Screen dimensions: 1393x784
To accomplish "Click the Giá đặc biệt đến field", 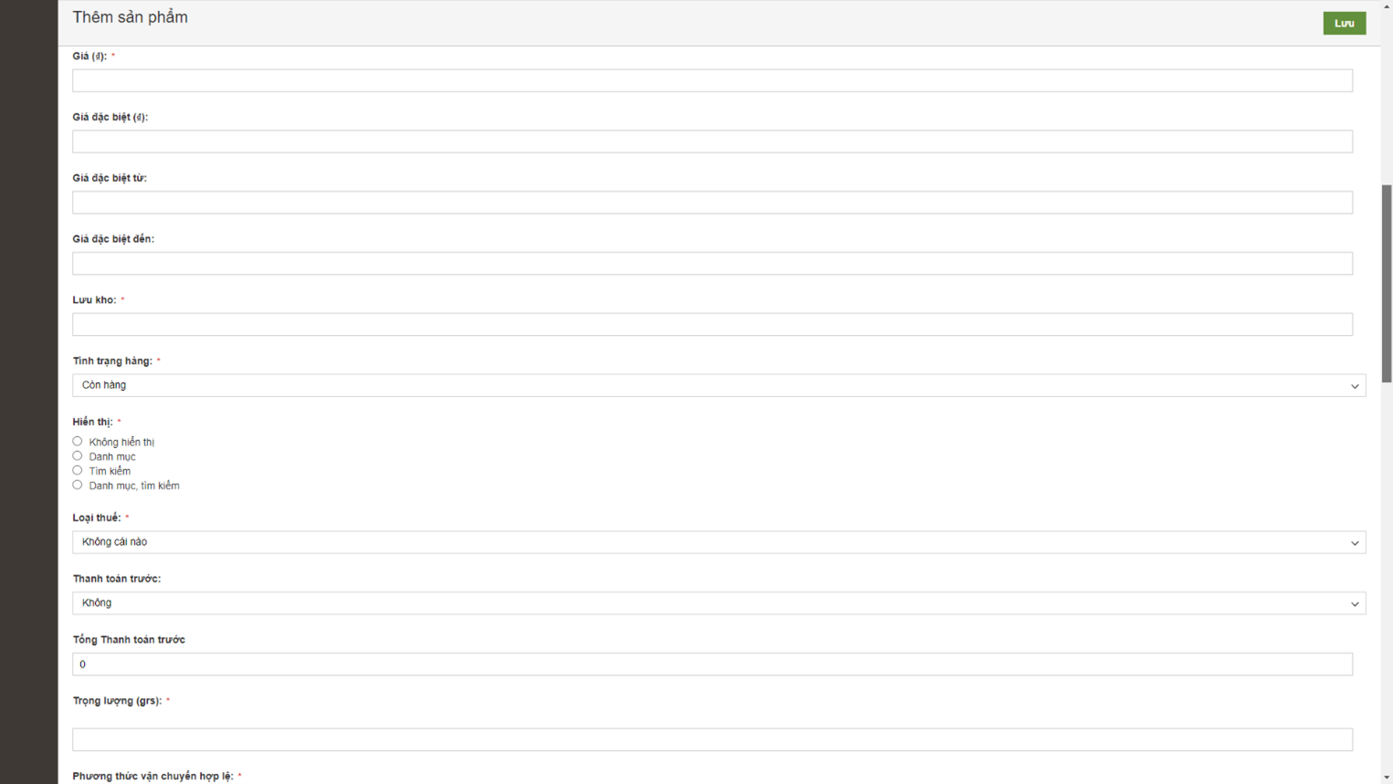I will coord(712,264).
